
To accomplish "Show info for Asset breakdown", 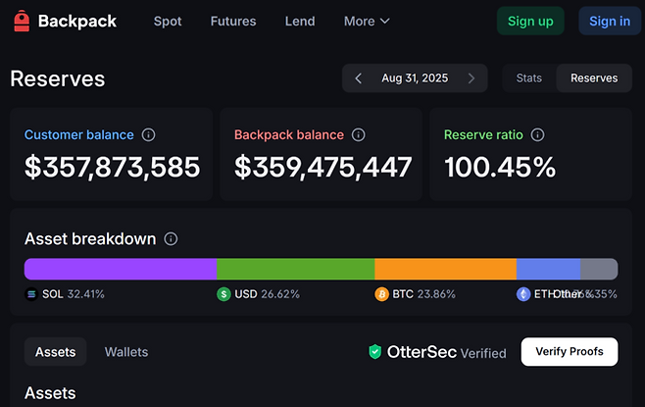I will tap(171, 238).
